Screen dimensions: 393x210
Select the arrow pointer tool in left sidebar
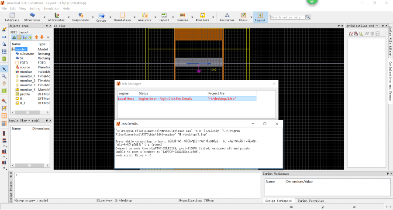tap(4, 69)
